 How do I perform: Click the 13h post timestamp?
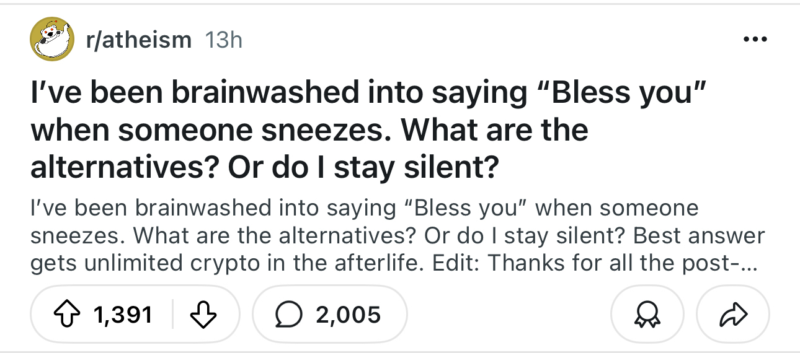223,40
